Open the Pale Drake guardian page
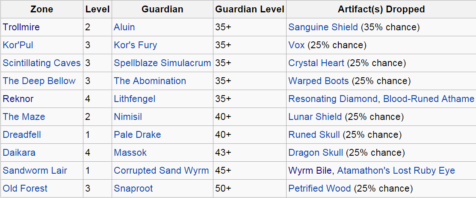476x198 pixels. pos(137,135)
